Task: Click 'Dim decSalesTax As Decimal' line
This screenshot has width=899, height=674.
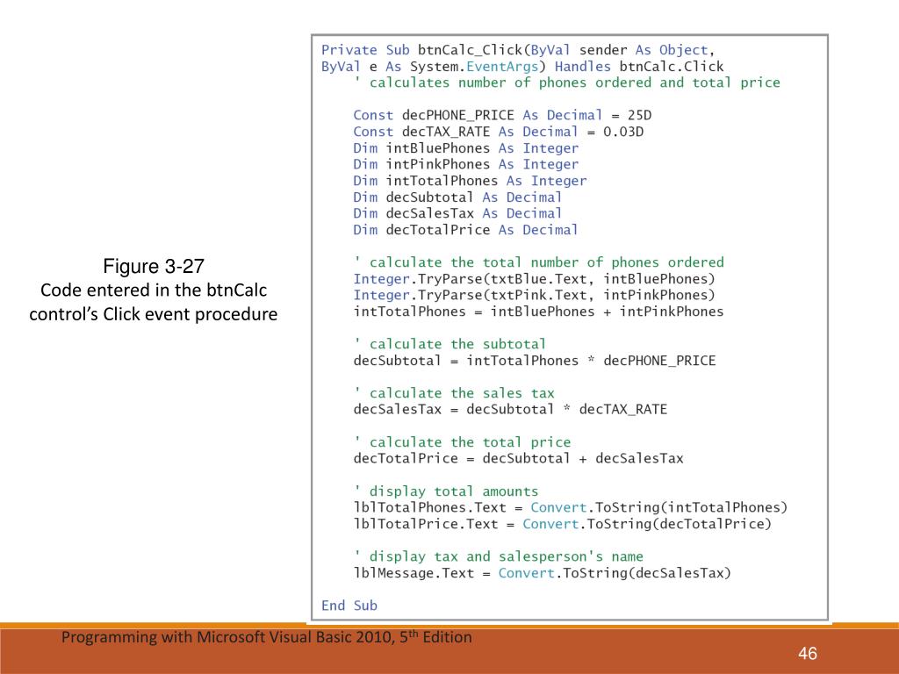Action: (x=457, y=213)
